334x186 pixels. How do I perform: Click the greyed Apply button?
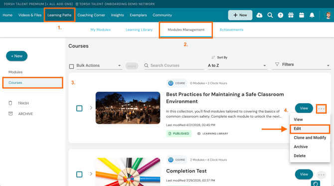click(x=132, y=66)
